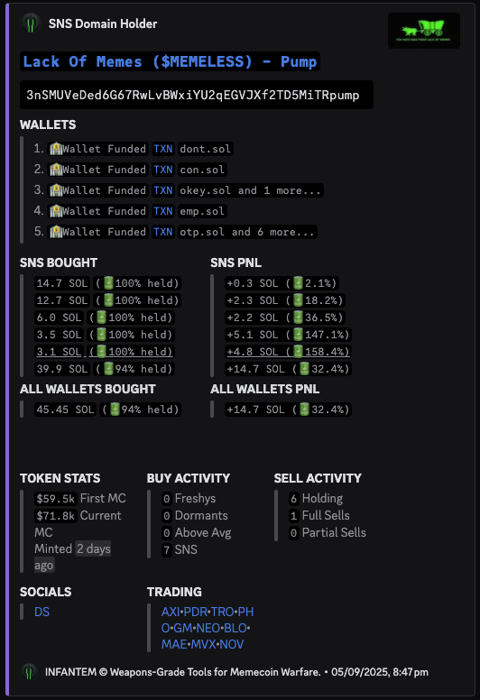Click the con.sol domain name
The width and height of the screenshot is (480, 700).
click(x=202, y=170)
